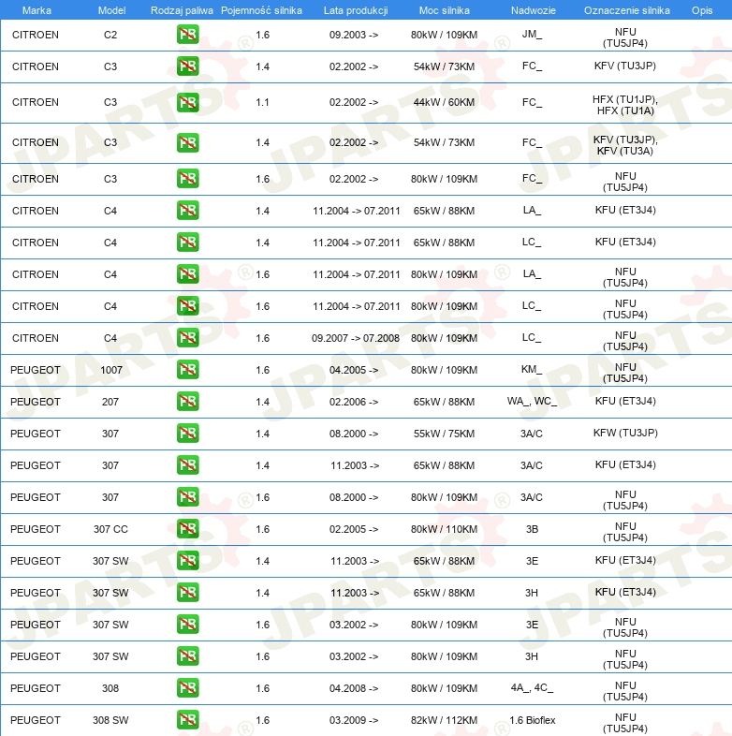Click the fuel icon in the C4 1.4 LC_ row
Screen dimensions: 732x736
pos(188,243)
